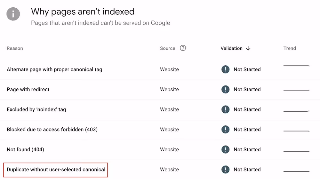The width and height of the screenshot is (320, 180).
Task: View trend sparkline for Page with redirect row
Action: 296,90
